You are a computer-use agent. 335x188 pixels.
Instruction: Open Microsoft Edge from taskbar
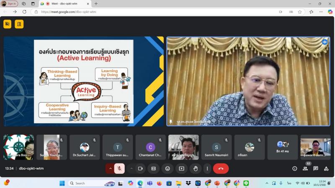point(140,183)
